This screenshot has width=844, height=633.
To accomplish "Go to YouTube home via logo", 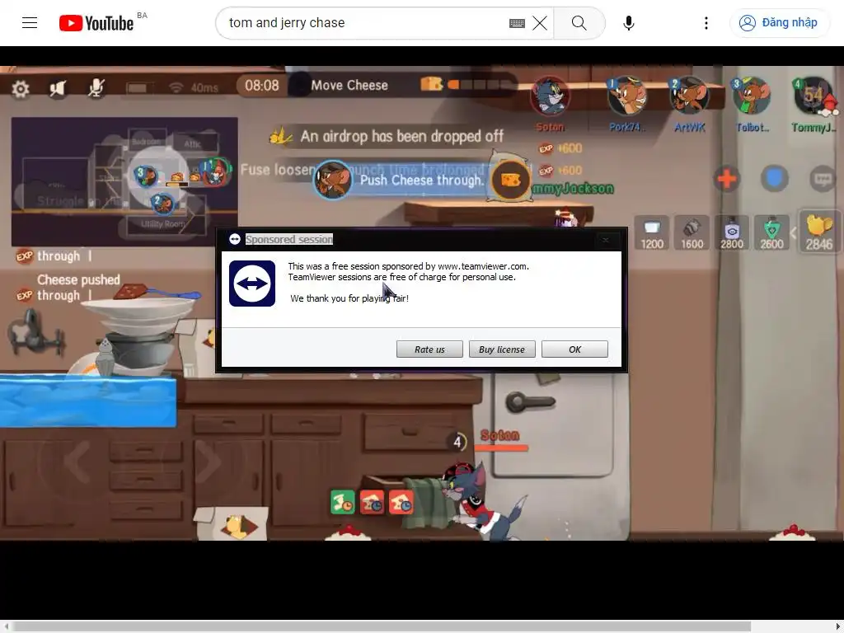I will 96,23.
